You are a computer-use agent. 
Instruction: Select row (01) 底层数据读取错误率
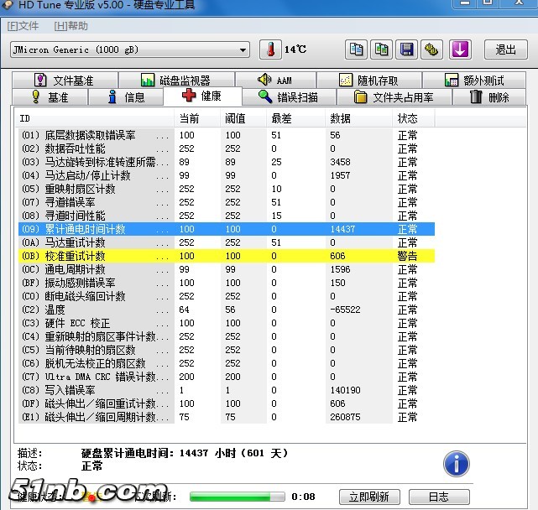(x=227, y=135)
